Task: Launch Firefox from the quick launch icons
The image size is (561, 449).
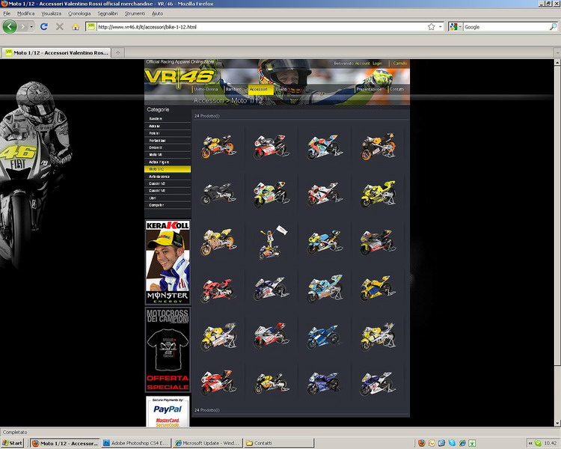Action: coord(421,443)
